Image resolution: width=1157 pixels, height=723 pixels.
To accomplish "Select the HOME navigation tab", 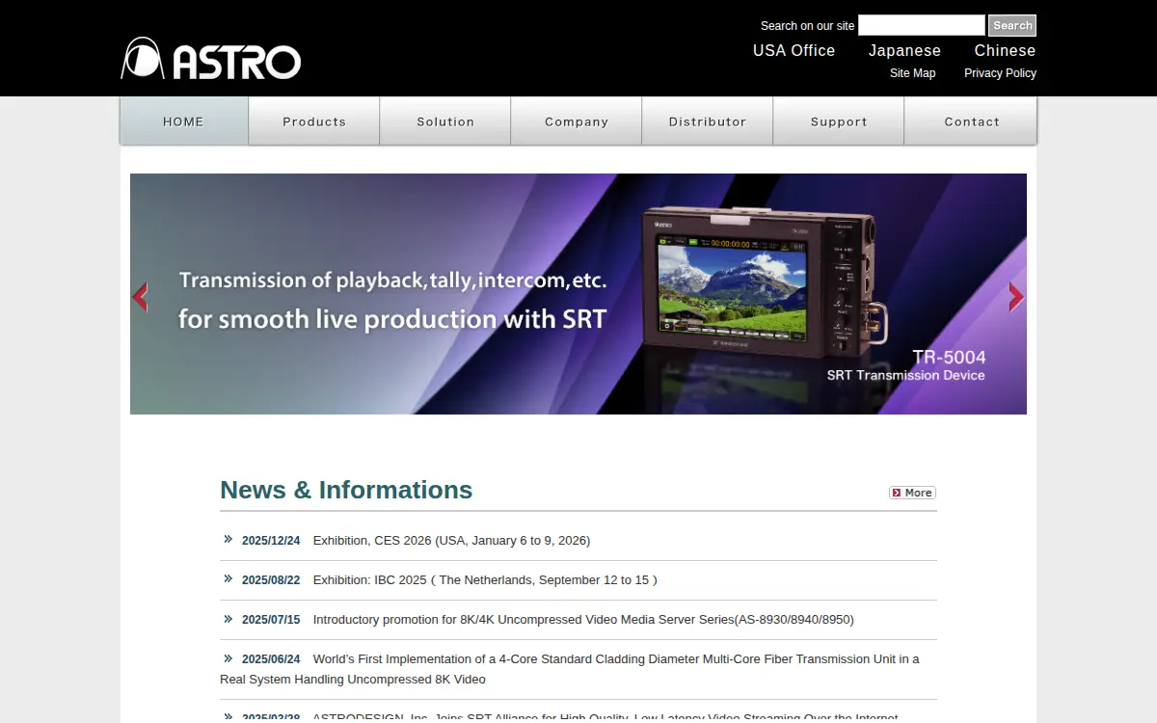I will (x=183, y=121).
